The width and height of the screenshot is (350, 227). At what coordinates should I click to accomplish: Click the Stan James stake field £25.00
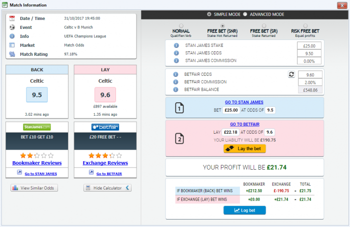309,46
